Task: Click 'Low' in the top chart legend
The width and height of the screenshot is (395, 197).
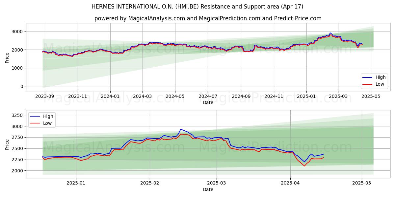Action: [380, 84]
